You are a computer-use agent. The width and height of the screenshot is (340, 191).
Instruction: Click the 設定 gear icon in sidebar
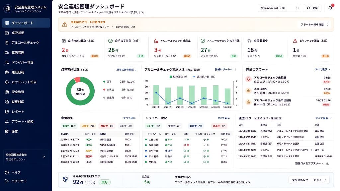7,131
